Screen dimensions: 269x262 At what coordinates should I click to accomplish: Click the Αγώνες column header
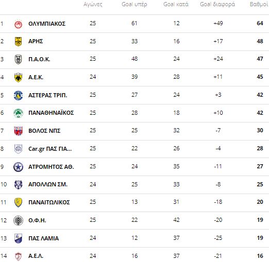[x=93, y=4]
